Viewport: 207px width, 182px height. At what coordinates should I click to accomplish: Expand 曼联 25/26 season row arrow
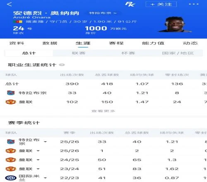tap(38, 151)
